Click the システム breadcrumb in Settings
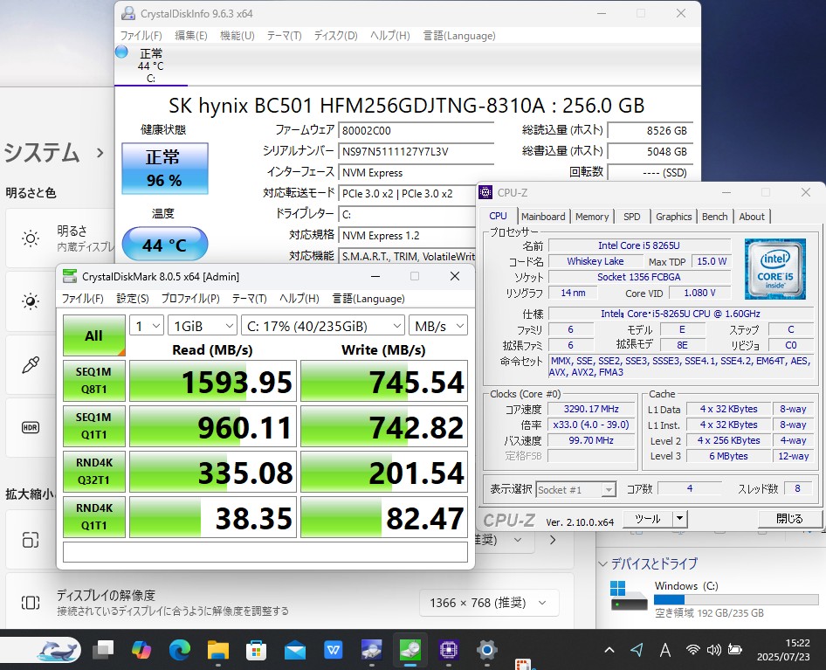Image resolution: width=826 pixels, height=670 pixels. click(x=42, y=152)
